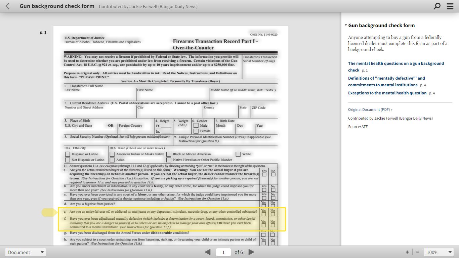The image size is (459, 258).
Task: Click the 'Firearms Transaction Record Part I' title
Action: coord(215,44)
